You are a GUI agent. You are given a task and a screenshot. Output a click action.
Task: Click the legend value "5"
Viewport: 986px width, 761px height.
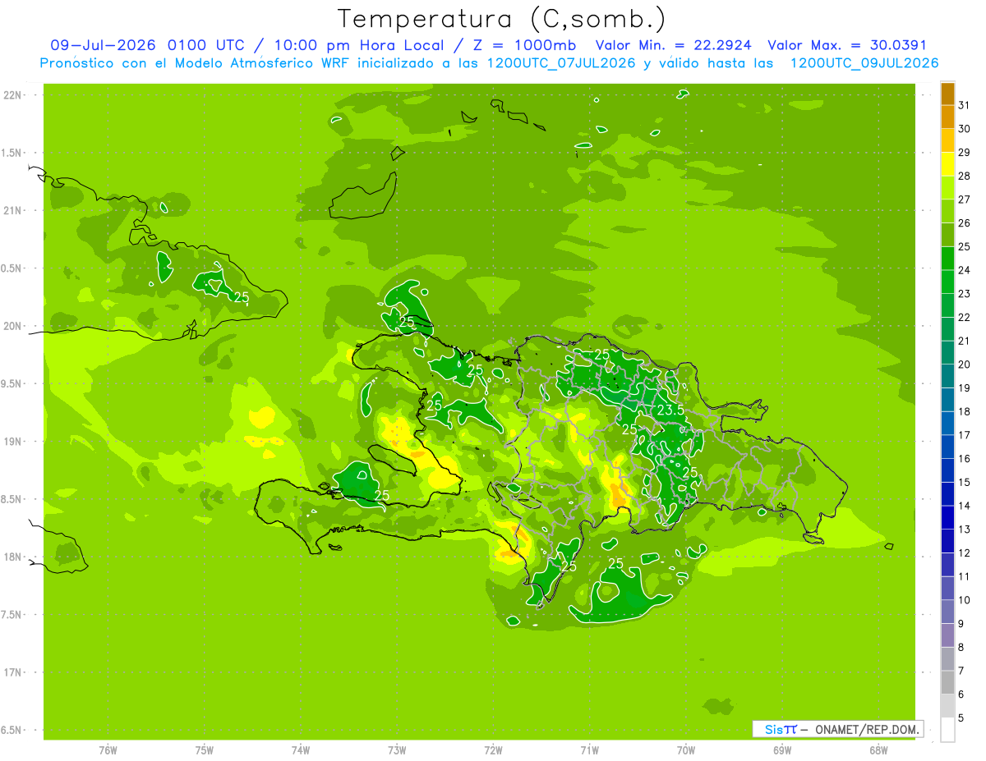961,717
